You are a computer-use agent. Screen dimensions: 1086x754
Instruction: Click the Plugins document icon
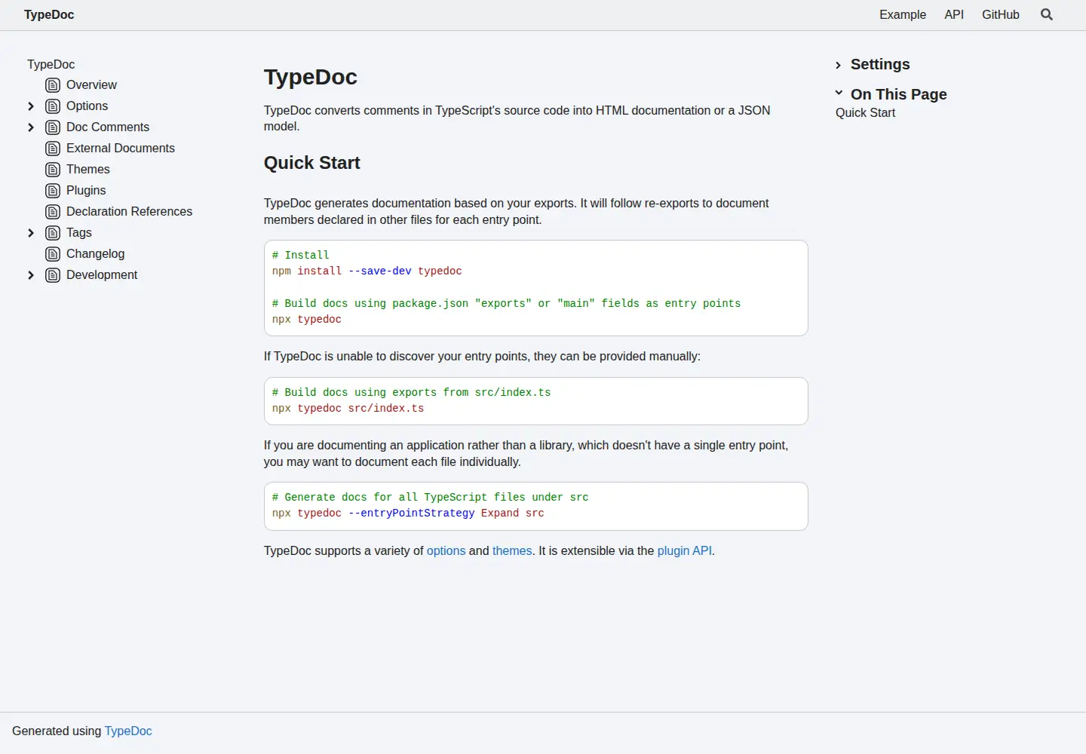pyautogui.click(x=53, y=191)
